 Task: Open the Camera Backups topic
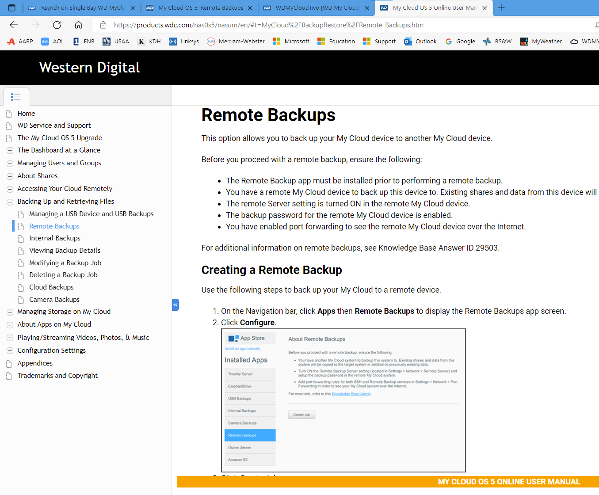pos(54,300)
